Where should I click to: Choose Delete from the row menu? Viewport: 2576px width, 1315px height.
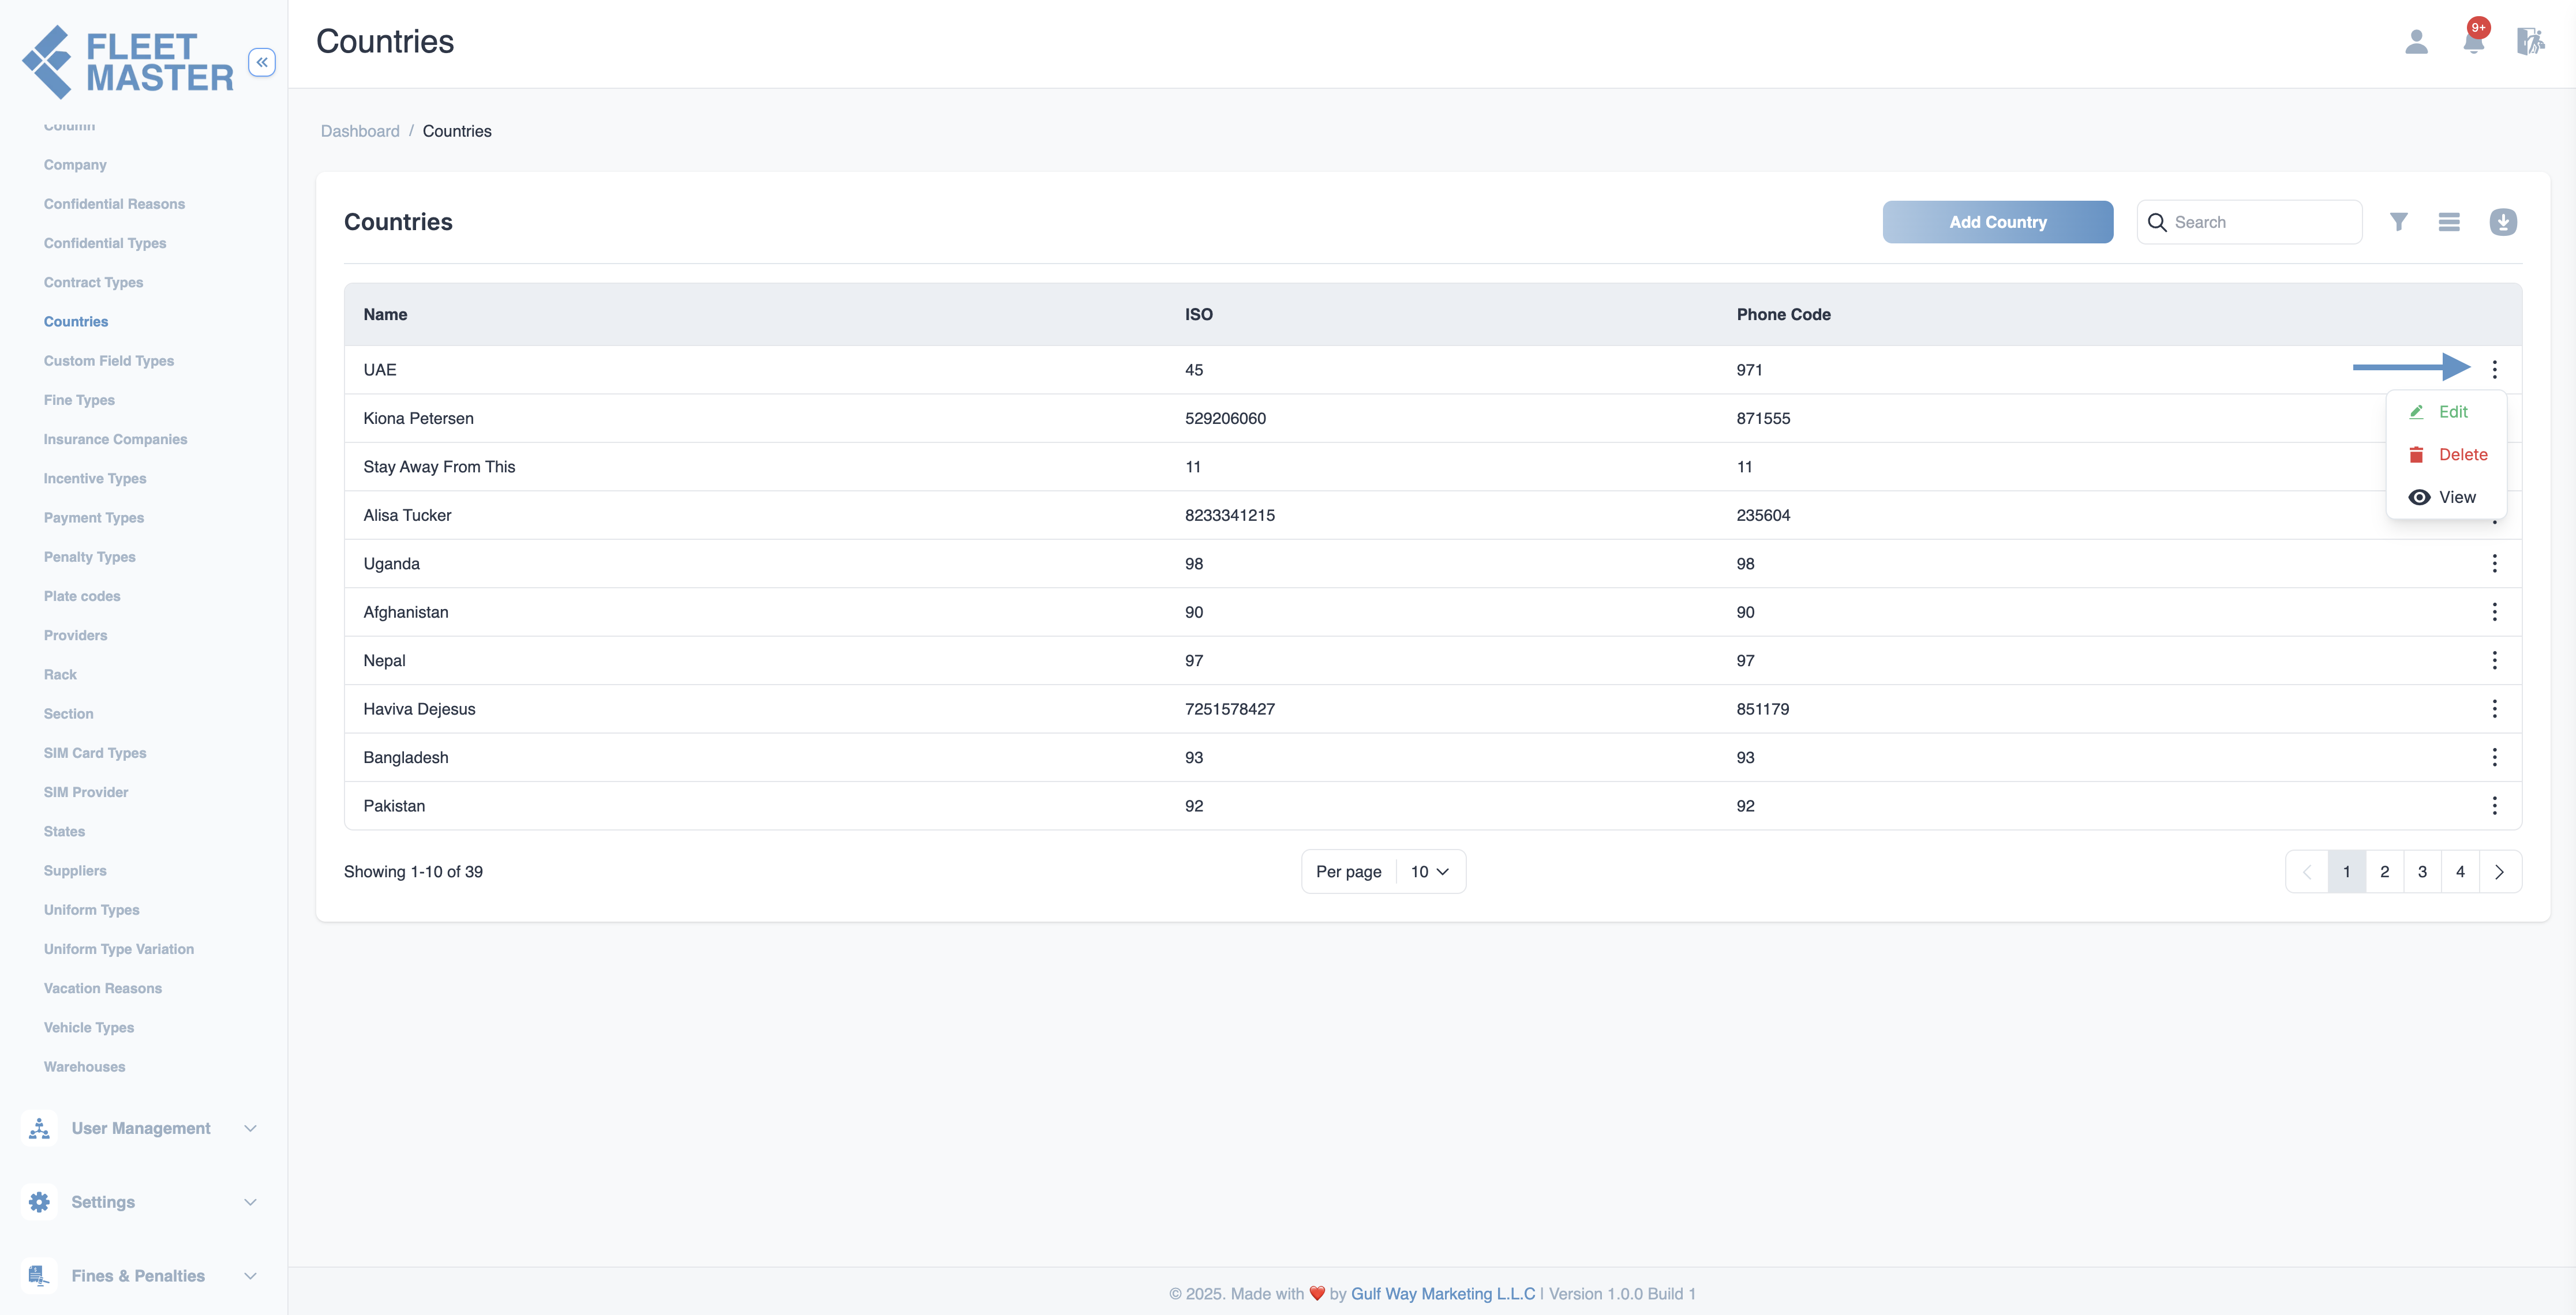click(2447, 454)
